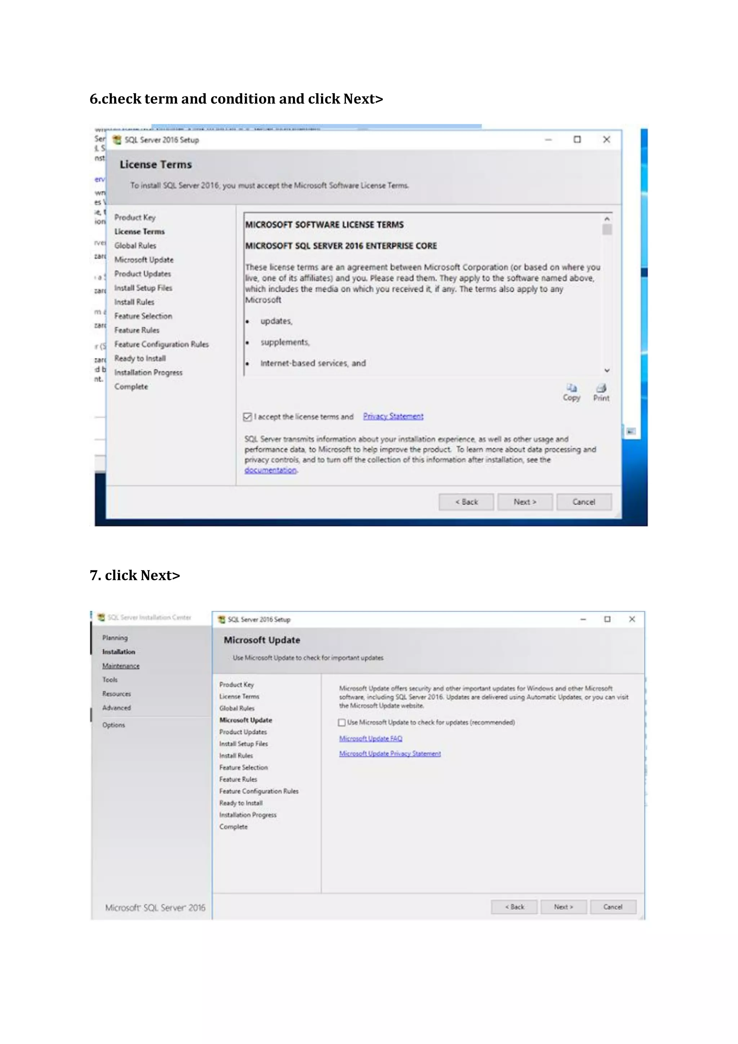The width and height of the screenshot is (738, 1044).
Task: Click Feature Rules step in Microsoft Update window
Action: pyautogui.click(x=238, y=779)
